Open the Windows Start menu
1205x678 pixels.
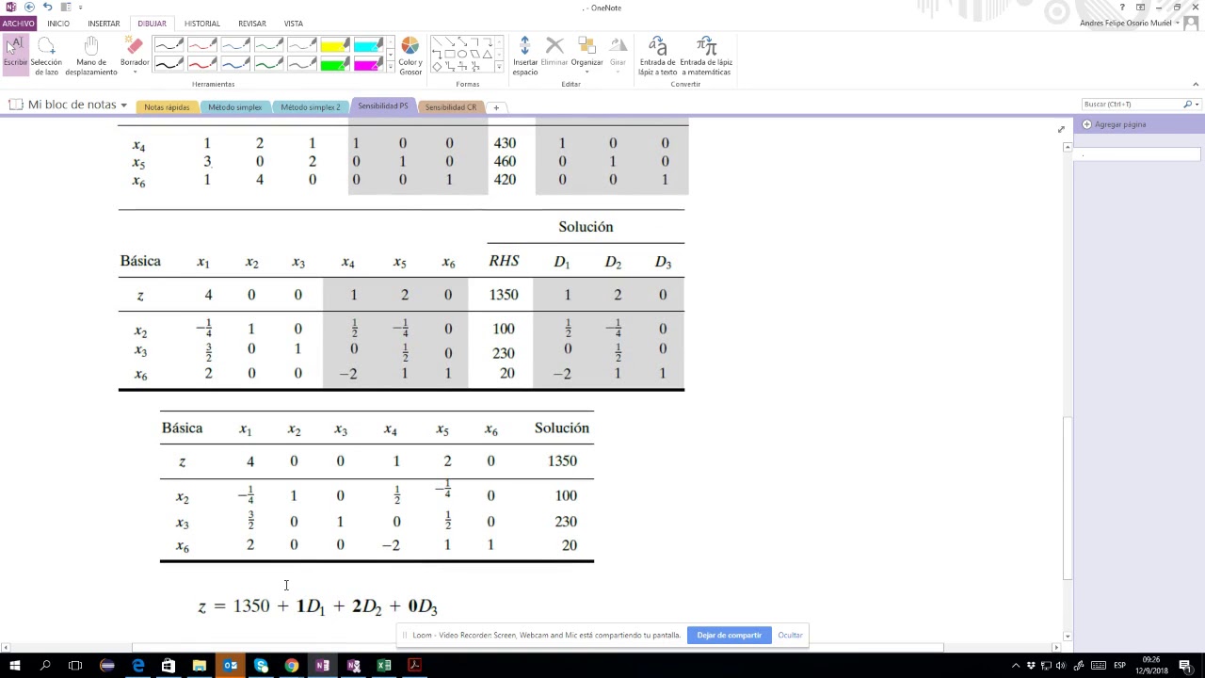pos(14,666)
